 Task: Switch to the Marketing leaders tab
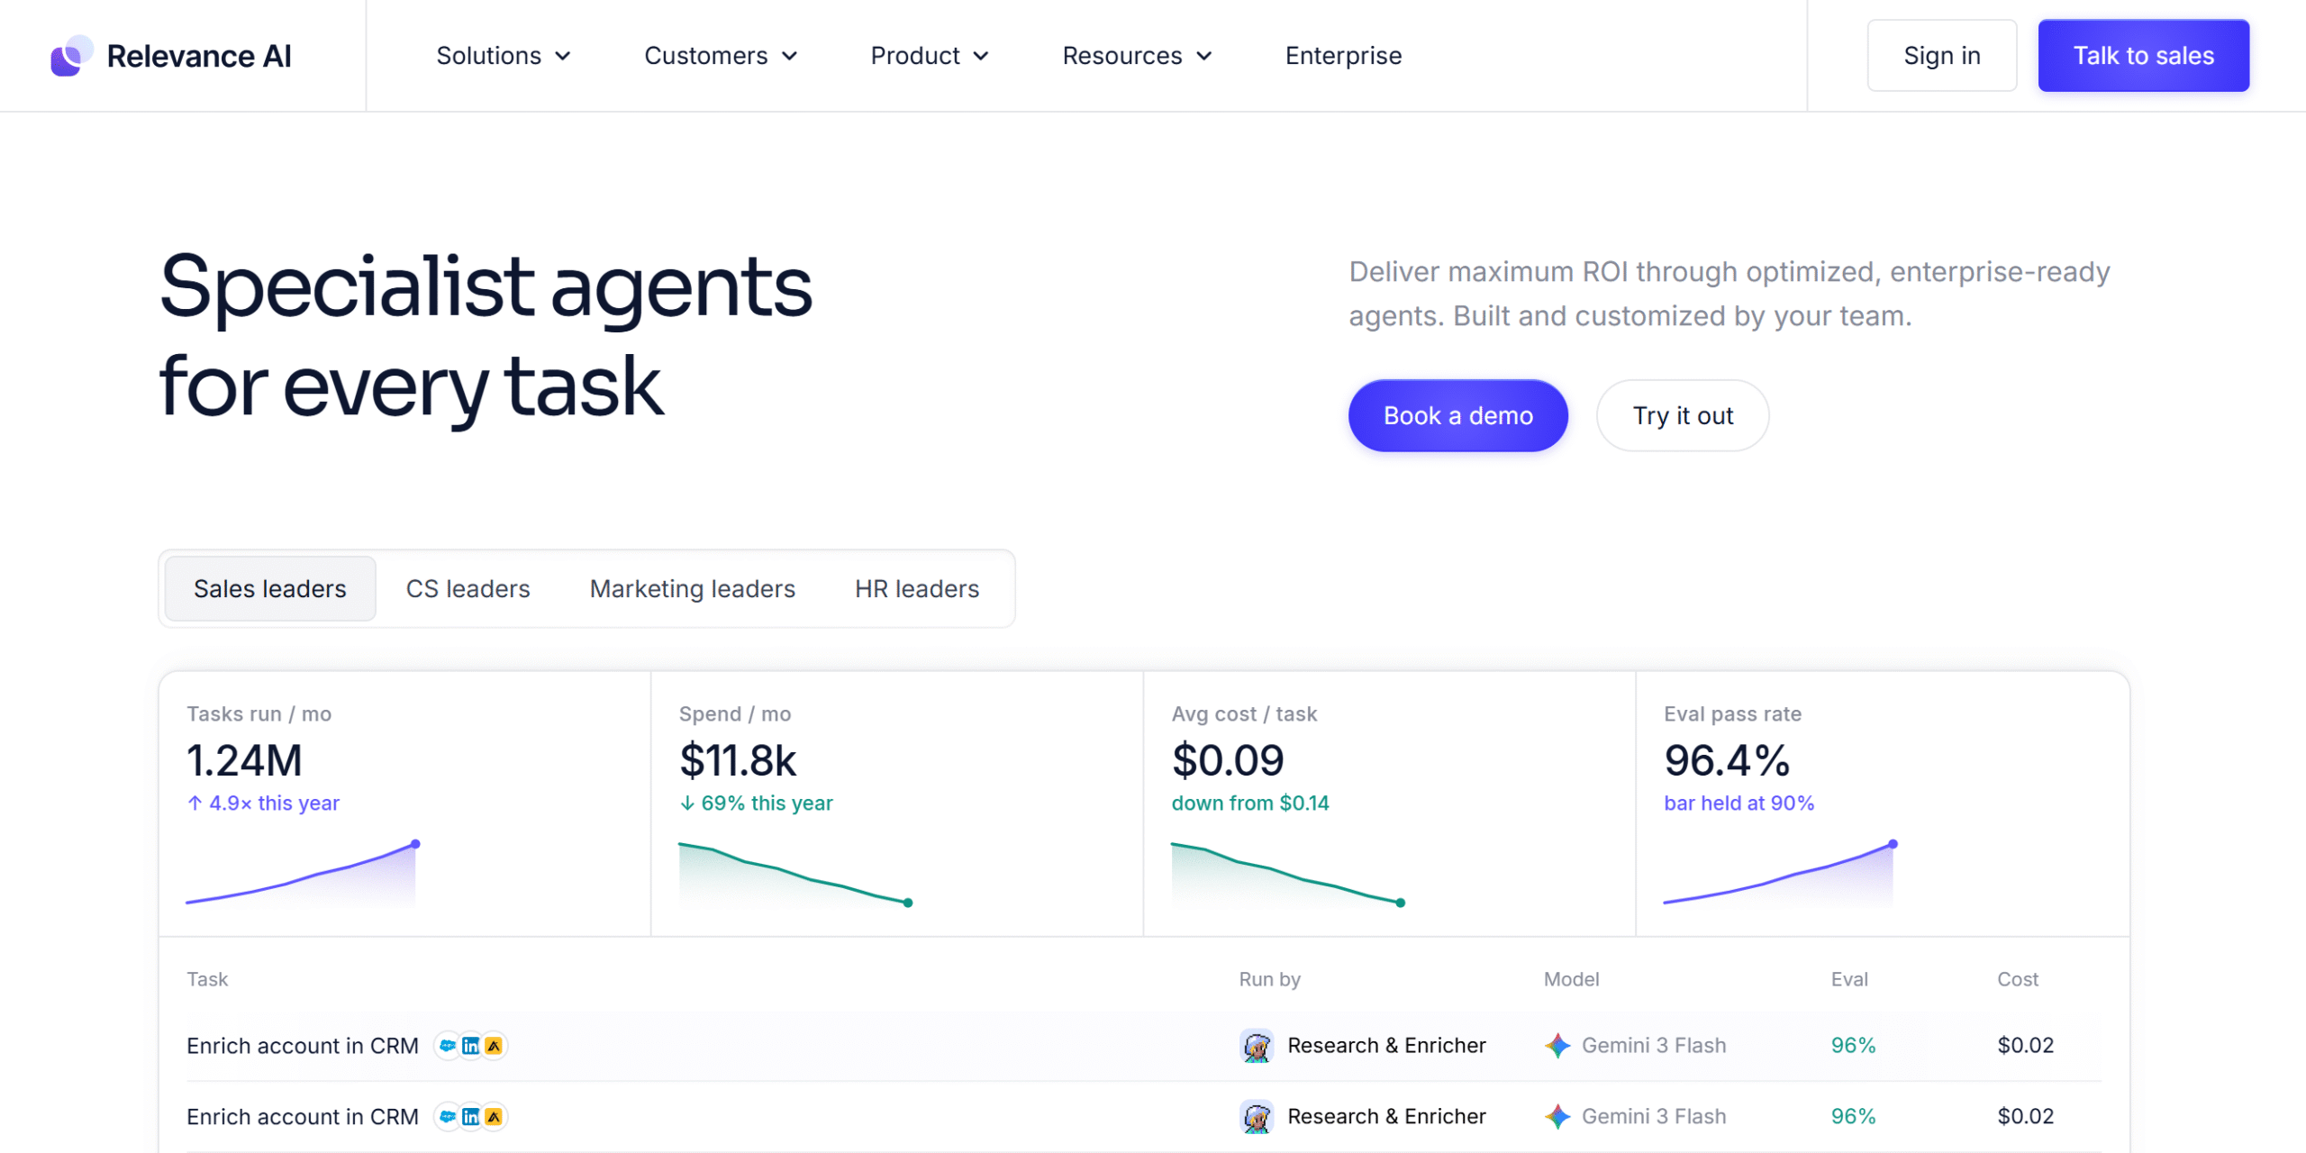(692, 589)
